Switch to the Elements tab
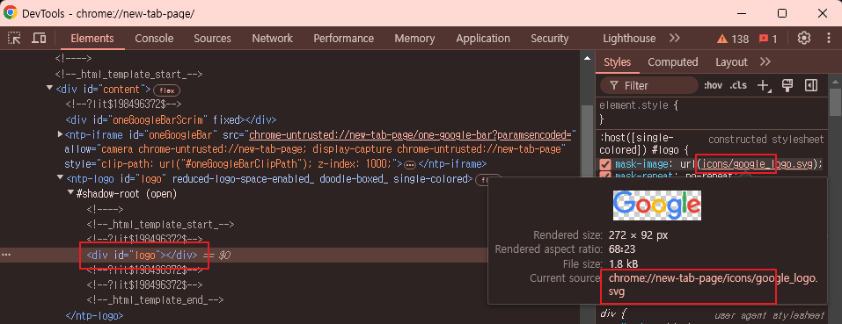Image resolution: width=842 pixels, height=324 pixels. pos(92,39)
